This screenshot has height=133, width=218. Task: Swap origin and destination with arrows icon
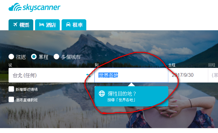click(x=88, y=75)
